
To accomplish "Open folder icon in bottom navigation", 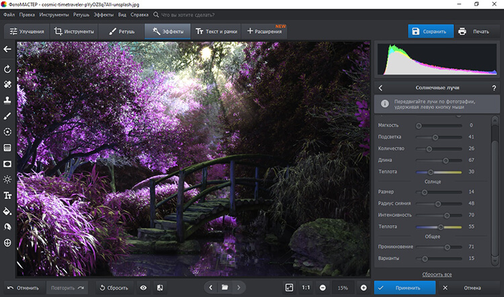I will pos(225,288).
